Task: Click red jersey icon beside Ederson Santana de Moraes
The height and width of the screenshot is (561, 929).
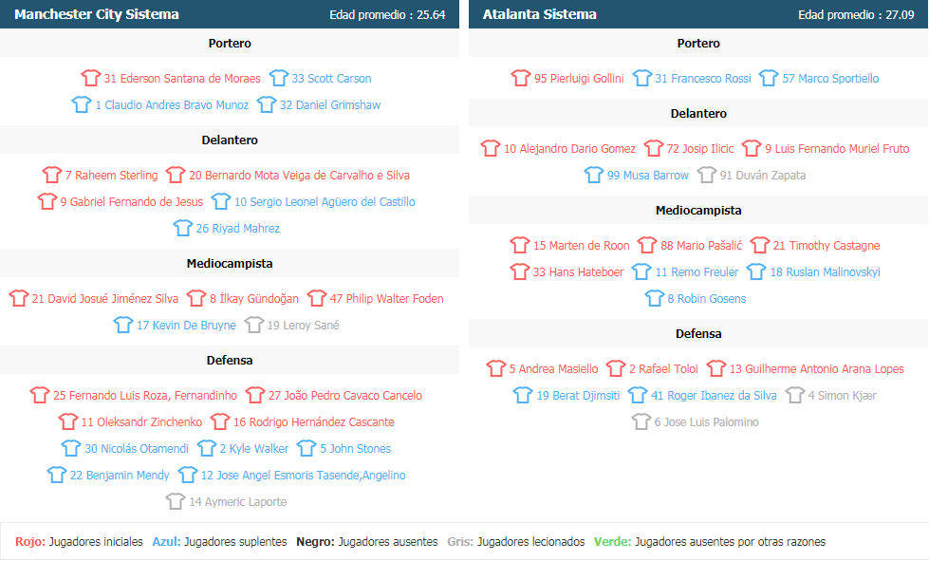Action: tap(91, 78)
